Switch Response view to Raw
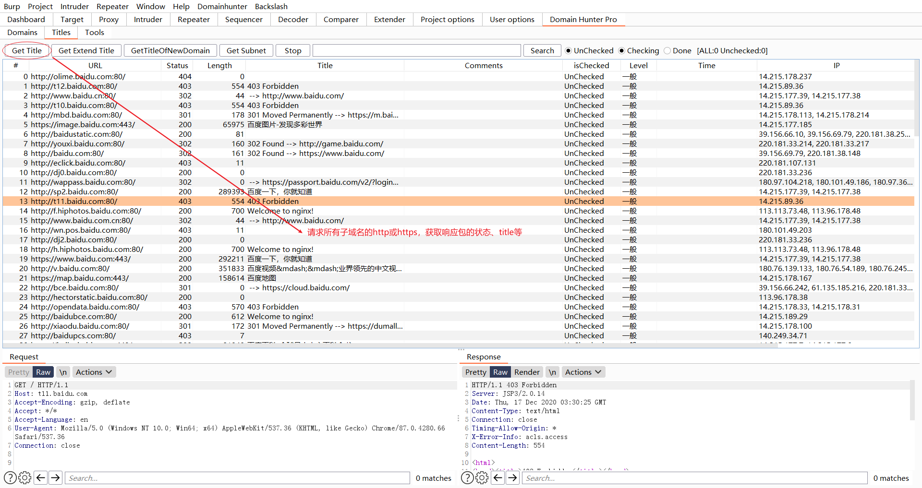 coord(500,372)
